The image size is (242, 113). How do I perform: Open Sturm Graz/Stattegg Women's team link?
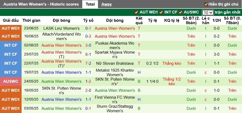point(115,108)
